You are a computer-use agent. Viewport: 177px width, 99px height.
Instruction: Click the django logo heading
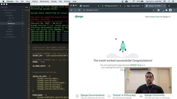(x=79, y=16)
